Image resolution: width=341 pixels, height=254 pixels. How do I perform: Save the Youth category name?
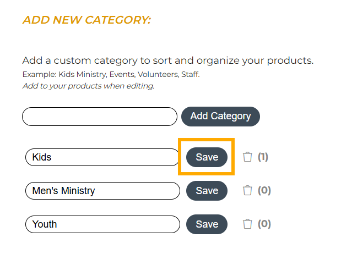[x=207, y=224]
